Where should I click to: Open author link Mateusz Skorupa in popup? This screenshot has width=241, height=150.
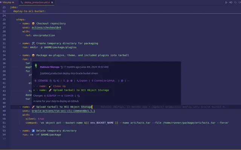(x=50, y=67)
